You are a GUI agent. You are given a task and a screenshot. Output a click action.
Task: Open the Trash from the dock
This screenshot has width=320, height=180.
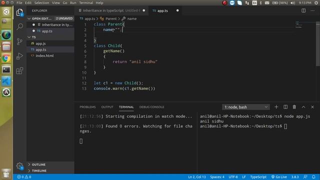(x=6, y=173)
